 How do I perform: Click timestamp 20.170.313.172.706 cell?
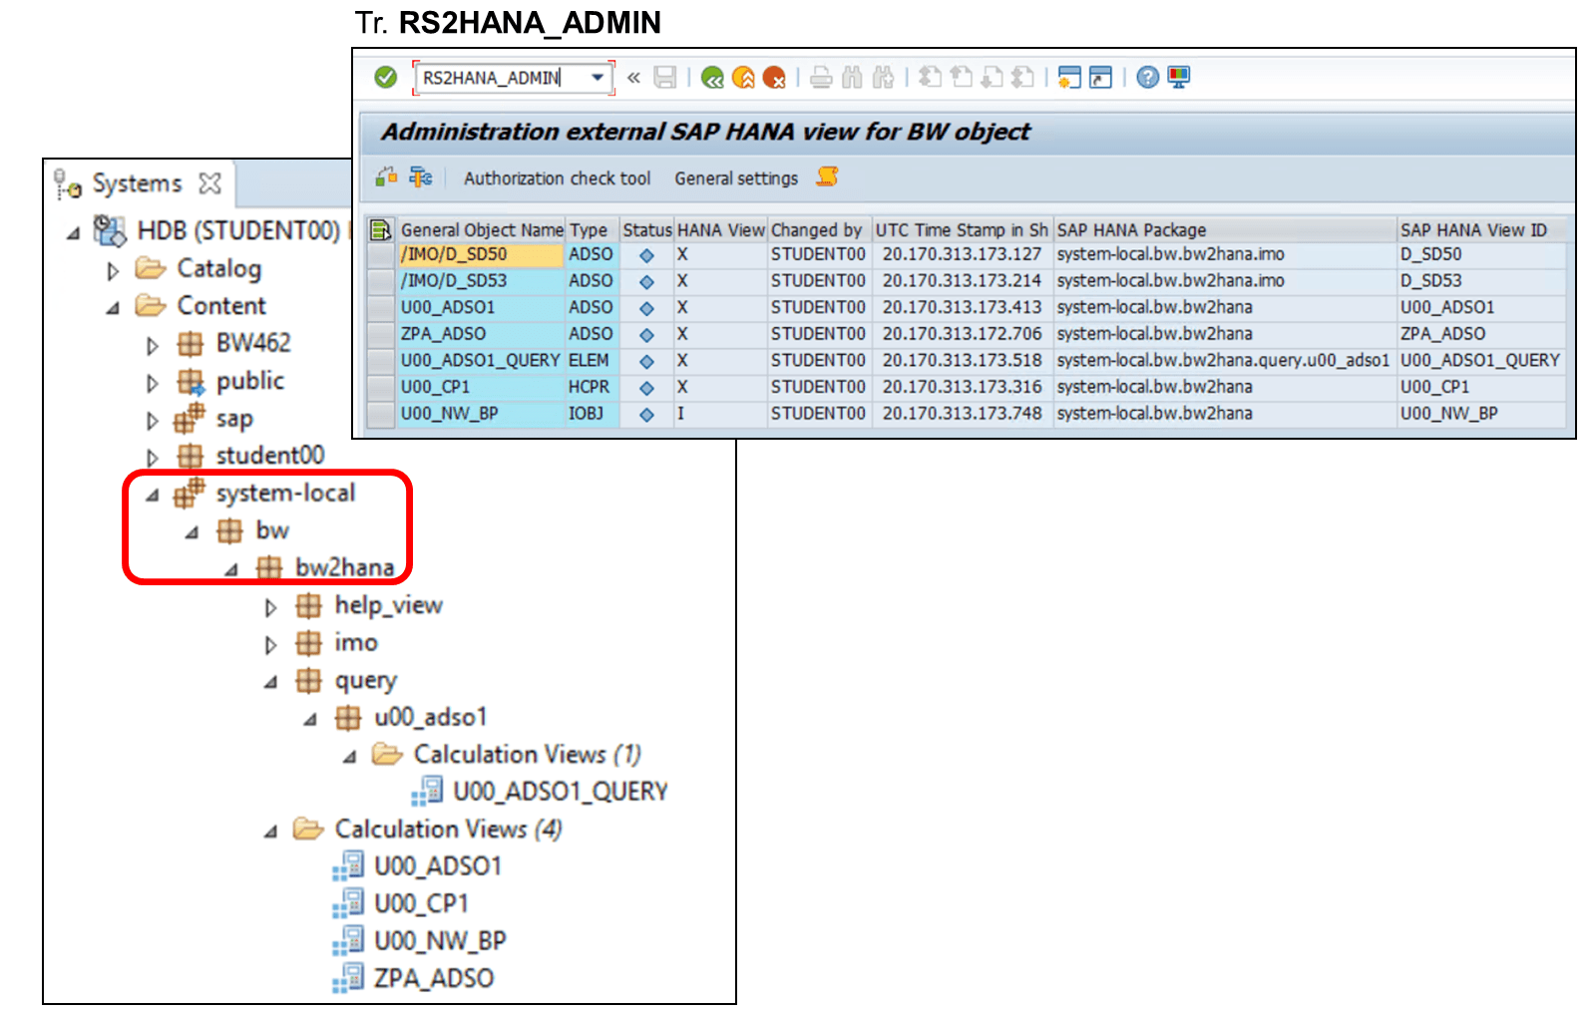[962, 334]
